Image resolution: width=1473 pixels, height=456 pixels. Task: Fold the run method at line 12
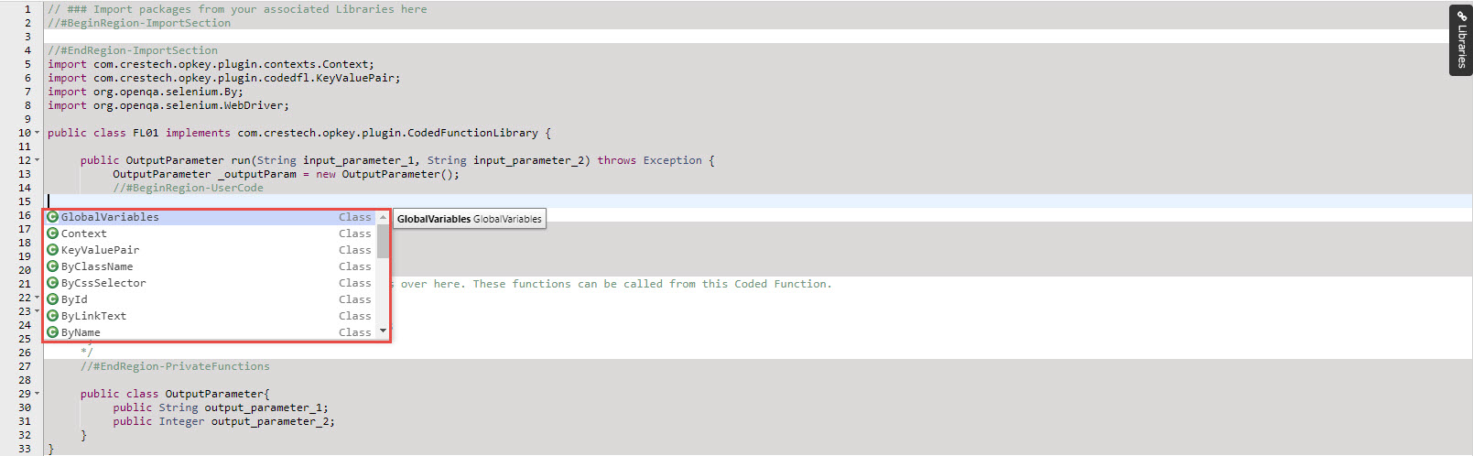coord(38,160)
